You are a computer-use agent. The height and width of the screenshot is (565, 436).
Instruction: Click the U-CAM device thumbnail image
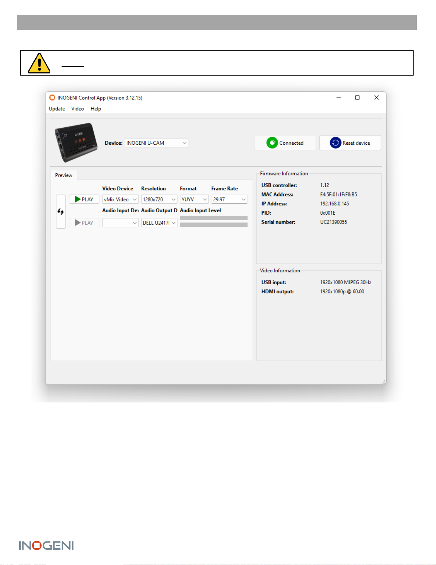[x=76, y=143]
